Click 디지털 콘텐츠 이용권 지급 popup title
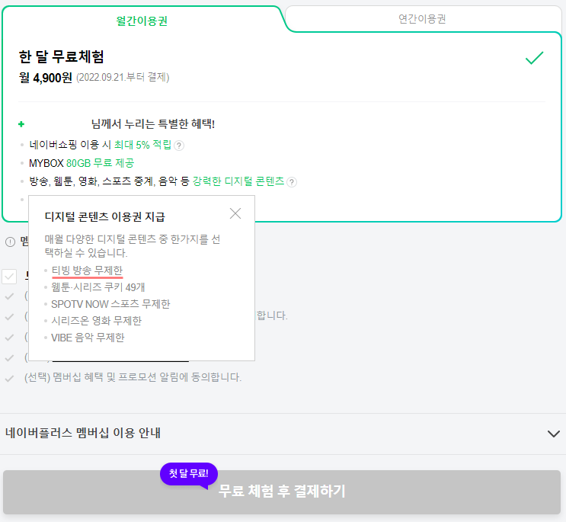Viewport: 566px width, 522px height. 104,216
